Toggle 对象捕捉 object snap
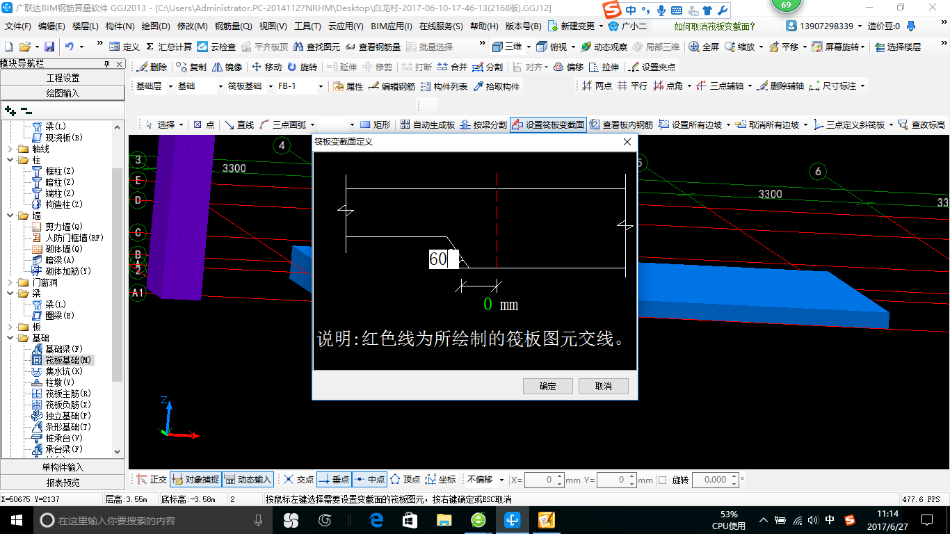950x534 pixels. point(195,480)
